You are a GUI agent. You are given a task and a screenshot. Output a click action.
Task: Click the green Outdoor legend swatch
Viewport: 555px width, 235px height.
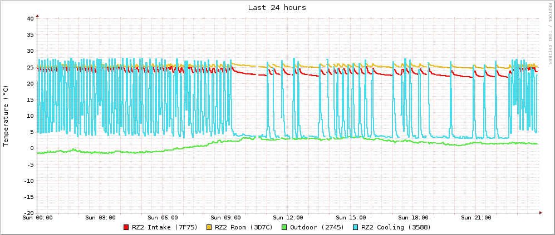[284, 227]
